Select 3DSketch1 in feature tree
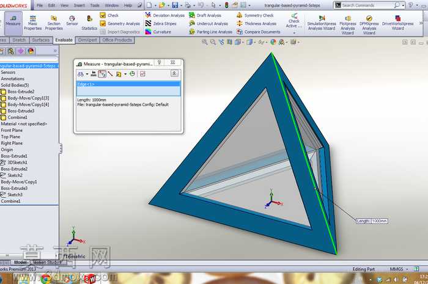This screenshot has width=428, height=284. (18, 162)
